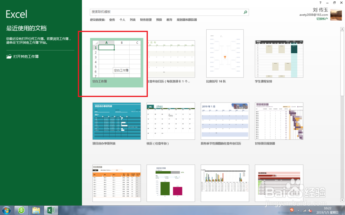The image size is (345, 215).
Task: Select the 财务管理 suggested search
Action: point(146,20)
